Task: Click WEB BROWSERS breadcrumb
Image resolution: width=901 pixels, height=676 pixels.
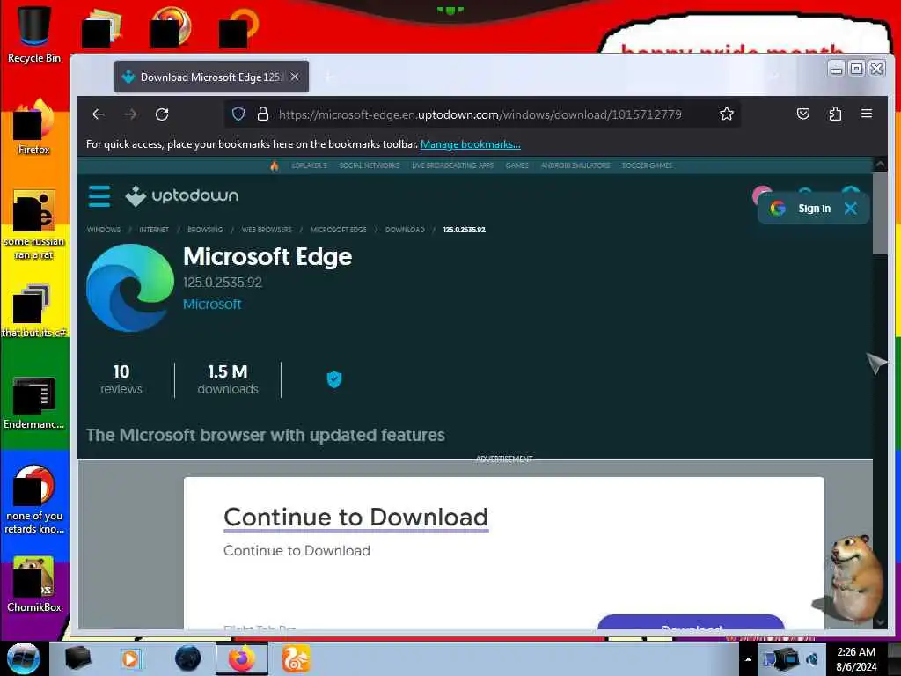Action: point(267,230)
